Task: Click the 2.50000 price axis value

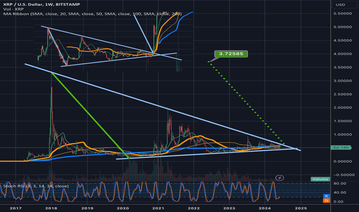Action: pos(342,94)
